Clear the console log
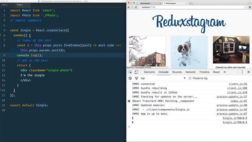The height and width of the screenshot is (142, 252). point(130,78)
